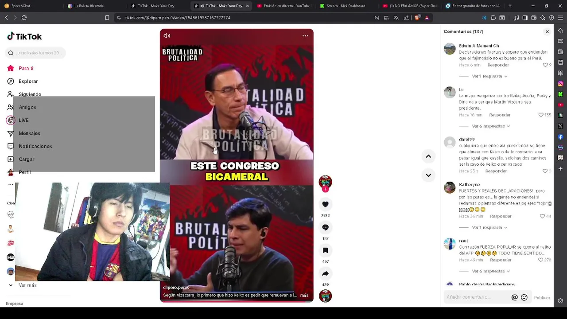Viewport: 567px width, 319px height.
Task: Reply to Edwin A Mamani Ch comment
Action: pyautogui.click(x=498, y=65)
